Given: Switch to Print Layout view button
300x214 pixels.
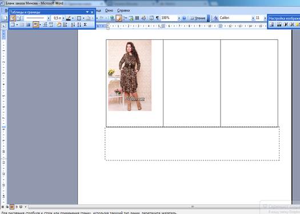Looking at the screenshot, I should [12, 207].
